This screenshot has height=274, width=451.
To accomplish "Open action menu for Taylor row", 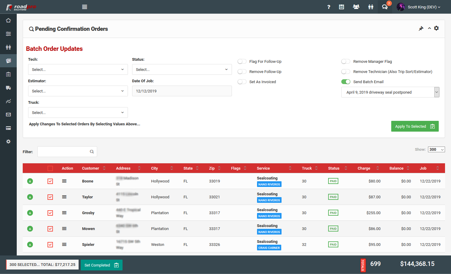I will pyautogui.click(x=64, y=197).
